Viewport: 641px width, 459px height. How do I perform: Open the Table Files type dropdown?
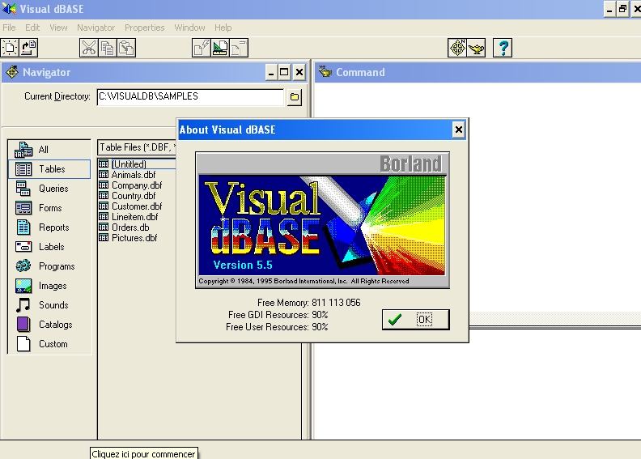click(137, 147)
